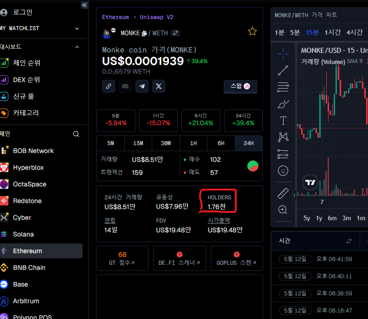Select the ruler measure tool
The height and width of the screenshot is (319, 368).
283,193
